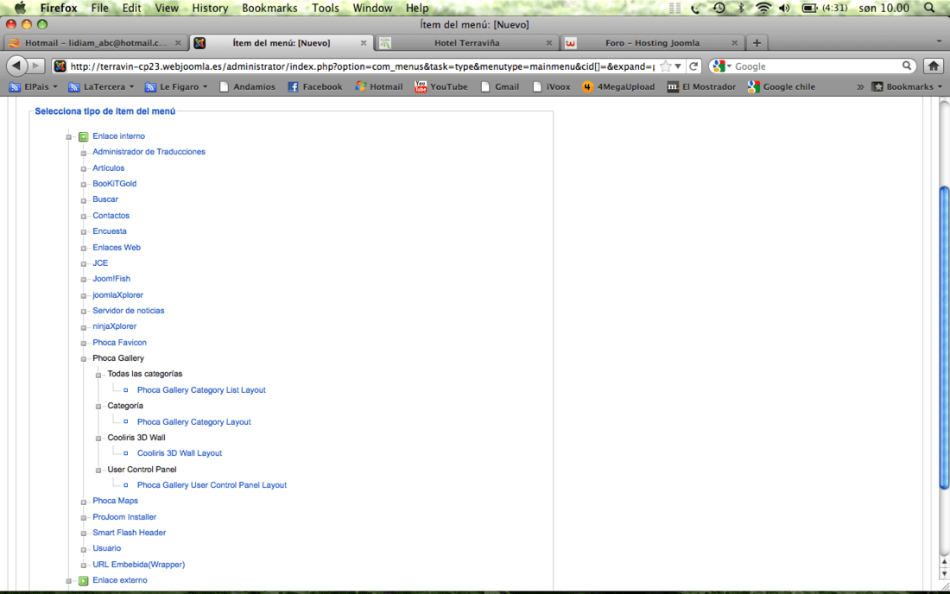Open the History menu
The image size is (950, 594).
pyautogui.click(x=210, y=8)
